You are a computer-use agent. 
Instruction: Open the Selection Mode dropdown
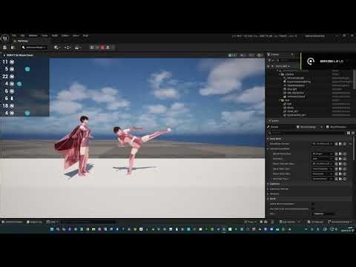tap(34, 47)
